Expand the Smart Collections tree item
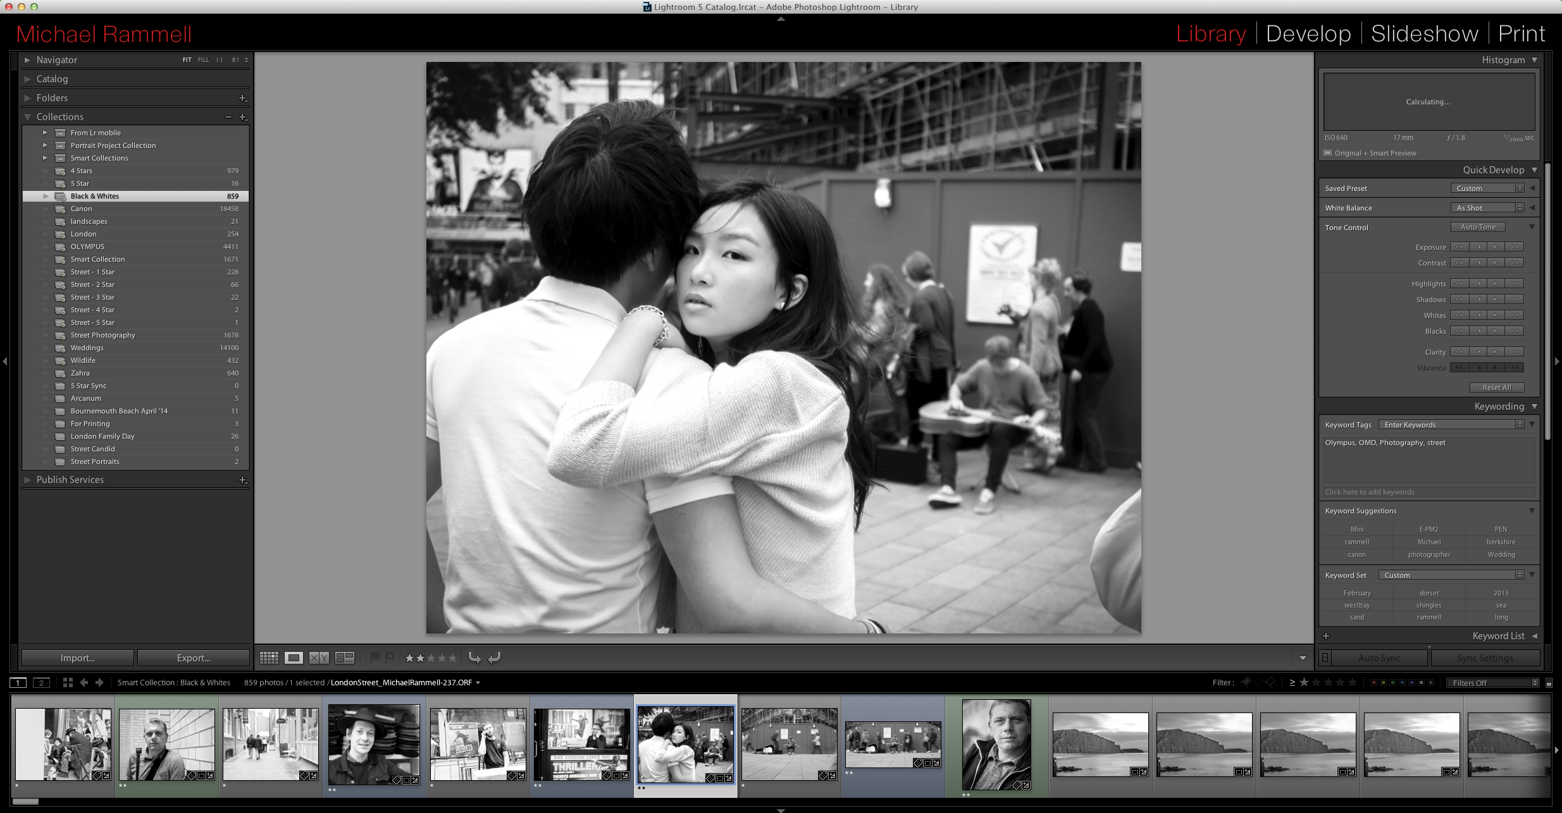This screenshot has height=813, width=1562. (x=46, y=158)
